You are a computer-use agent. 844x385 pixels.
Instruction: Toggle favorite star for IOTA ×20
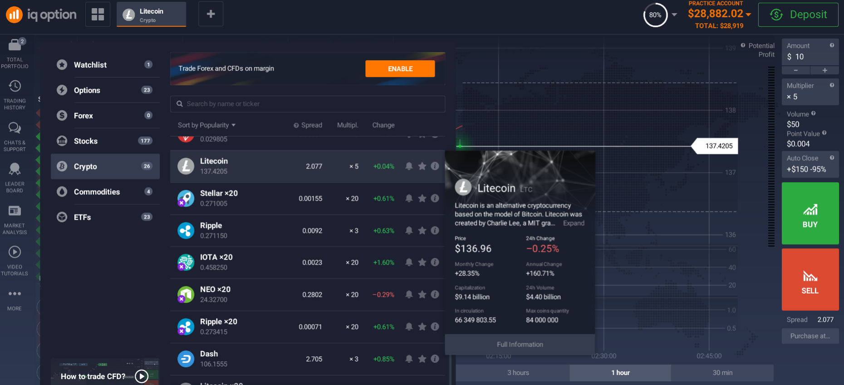pyautogui.click(x=422, y=262)
